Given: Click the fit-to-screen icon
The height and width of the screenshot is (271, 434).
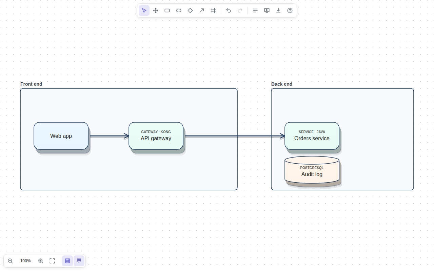Looking at the screenshot, I should coord(52,261).
